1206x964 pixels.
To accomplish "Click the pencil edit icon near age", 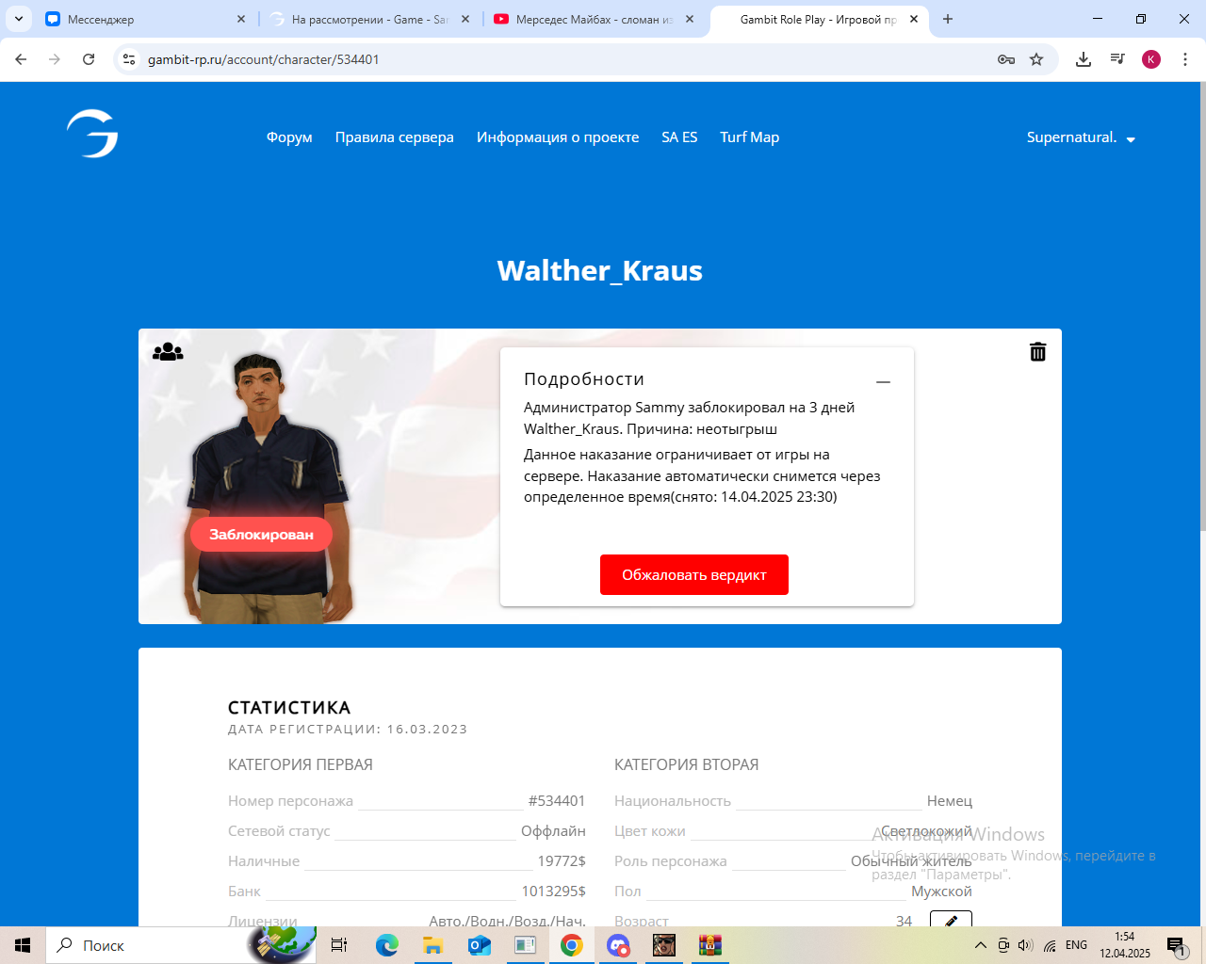I will 951,920.
